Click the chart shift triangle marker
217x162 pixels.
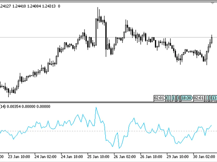[x=212, y=3]
